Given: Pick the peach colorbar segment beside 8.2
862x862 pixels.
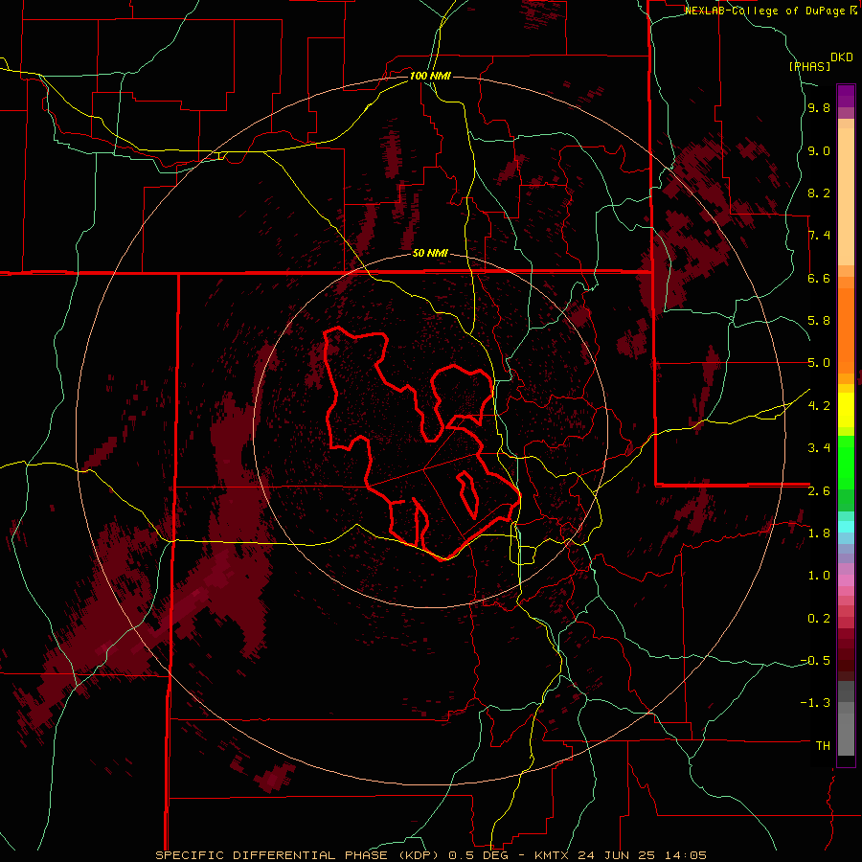Looking at the screenshot, I should 846,196.
